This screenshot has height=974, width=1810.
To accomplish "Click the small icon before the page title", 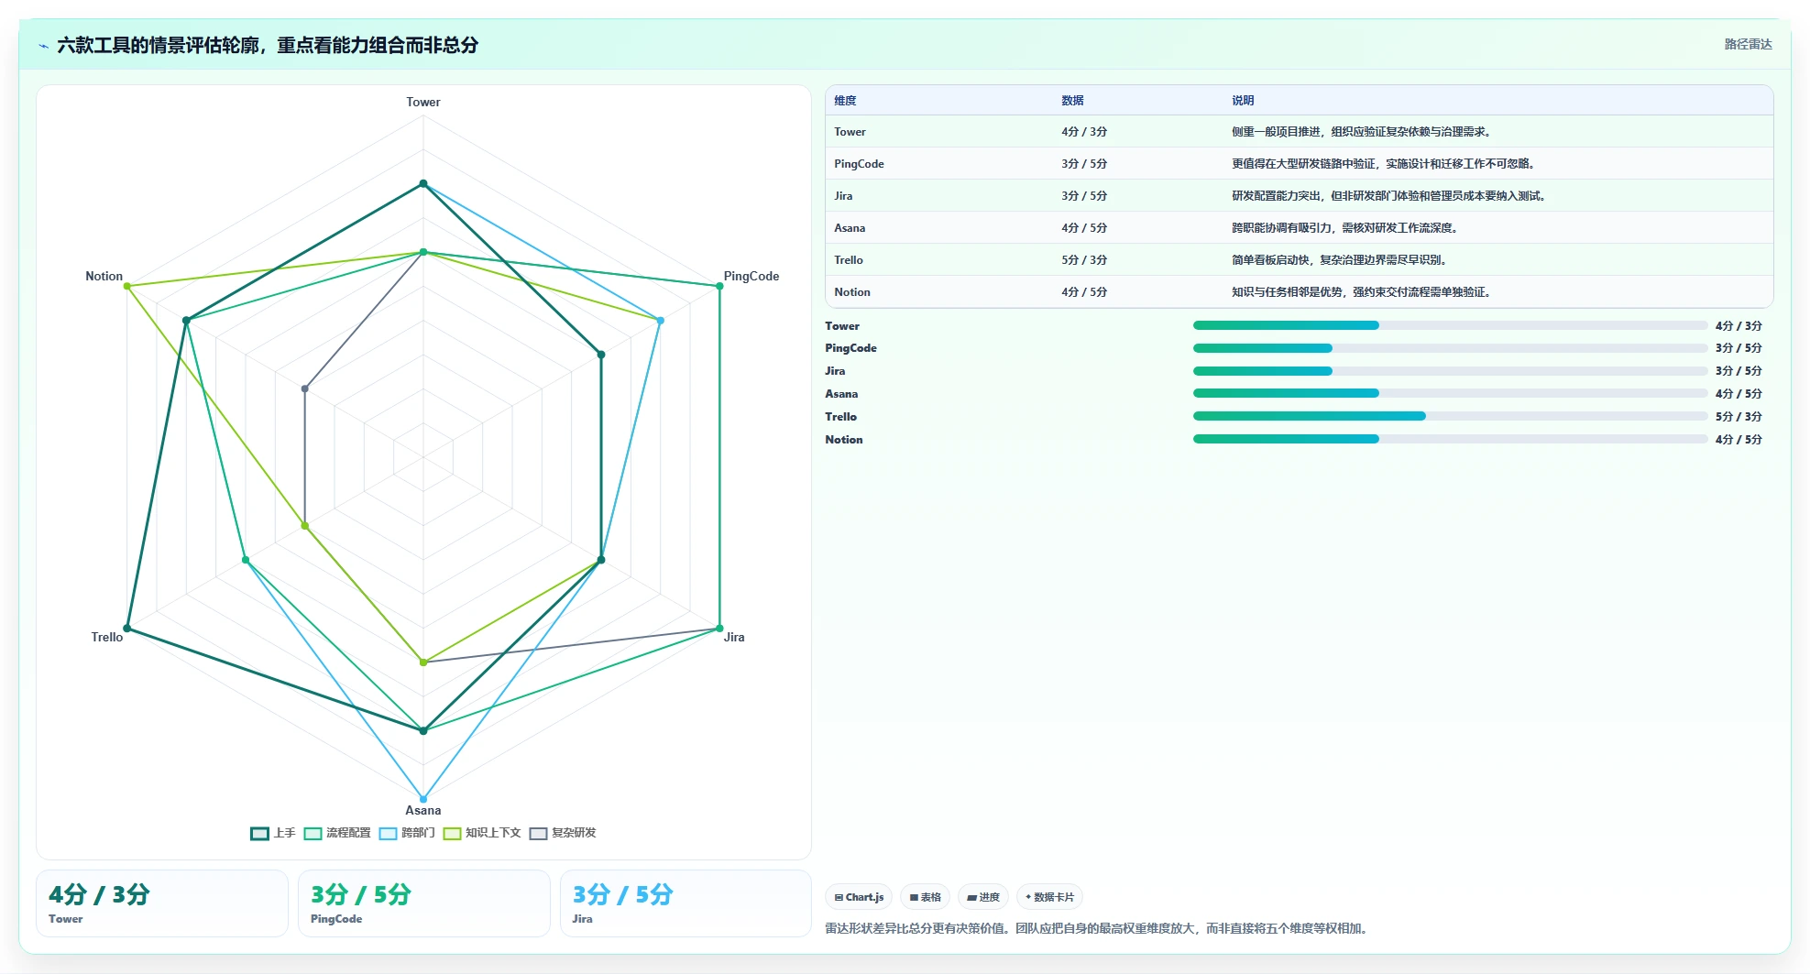I will tap(43, 46).
